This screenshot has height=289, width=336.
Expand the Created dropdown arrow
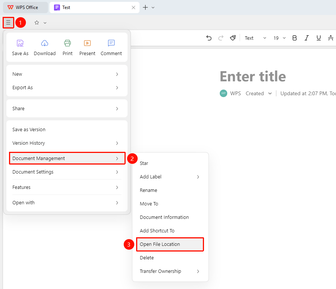[270, 93]
